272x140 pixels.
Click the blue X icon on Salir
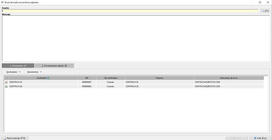255,138
